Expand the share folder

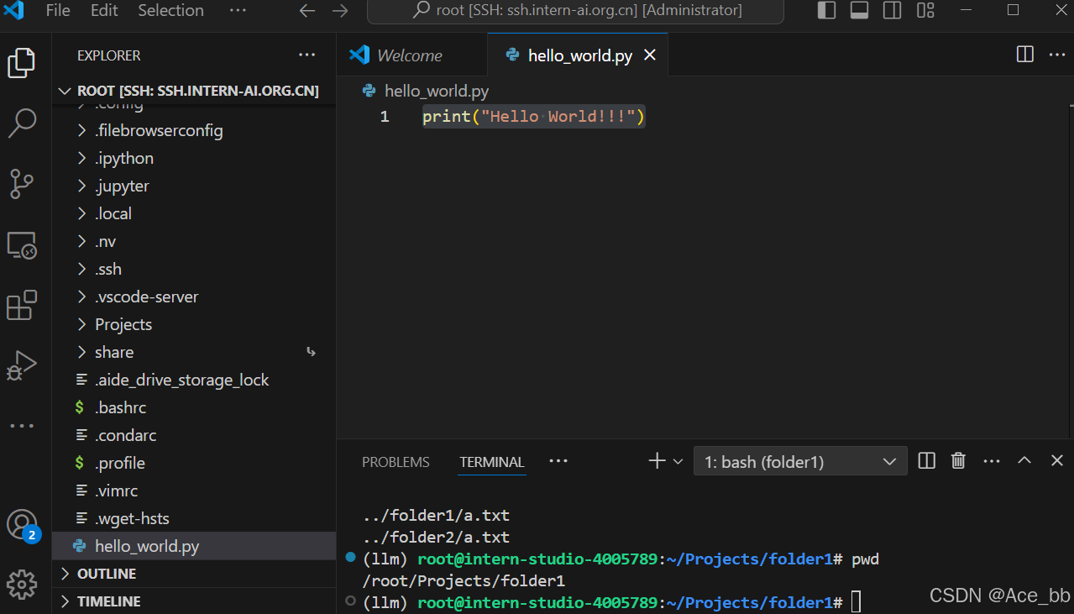point(194,353)
